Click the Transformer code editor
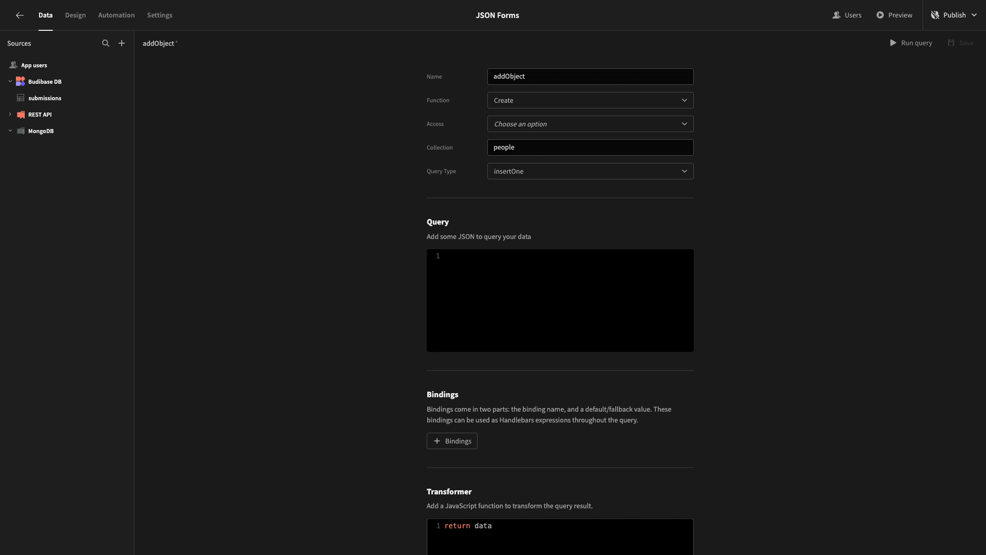 click(560, 536)
